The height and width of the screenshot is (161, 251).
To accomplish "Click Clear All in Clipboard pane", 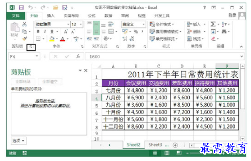I will pyautogui.click(x=50, y=82).
